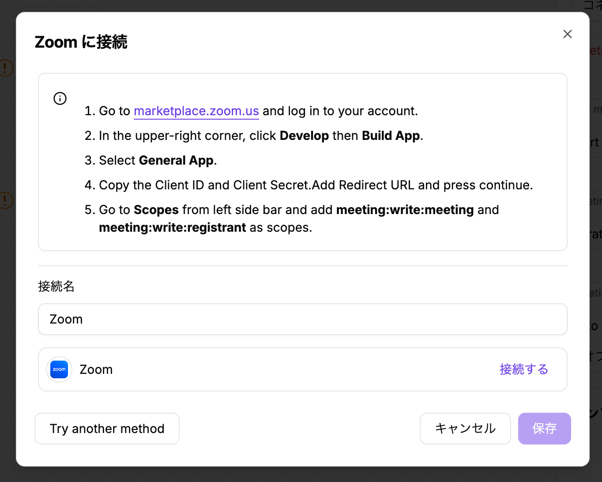
Task: Click the info icon beside the instructions
Action: coord(60,98)
